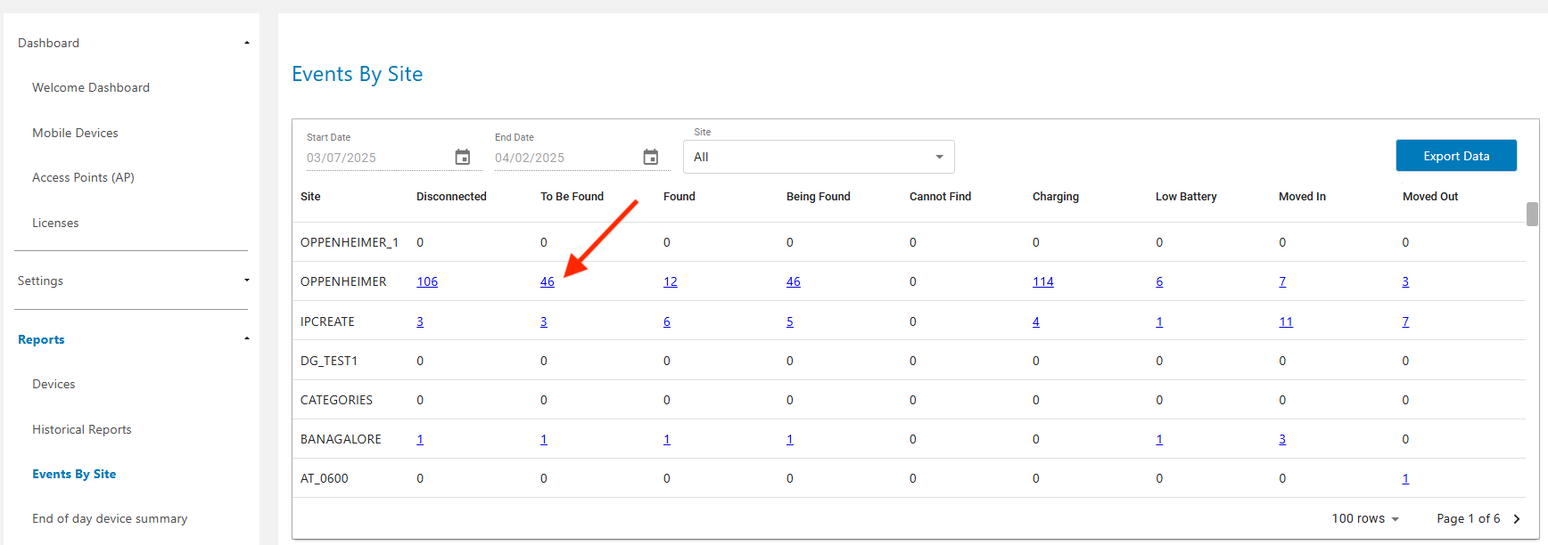The image size is (1548, 545).
Task: Expand the Settings menu section
Action: [247, 281]
